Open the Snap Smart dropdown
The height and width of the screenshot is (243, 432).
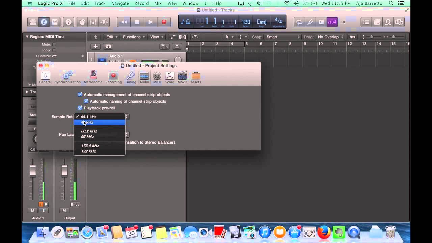coord(282,37)
